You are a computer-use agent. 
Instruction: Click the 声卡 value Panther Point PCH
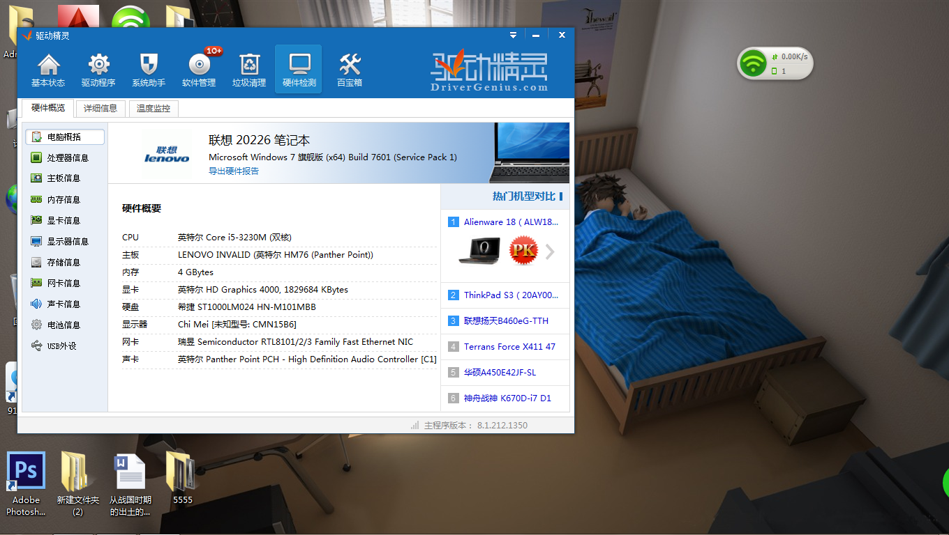pyautogui.click(x=307, y=359)
